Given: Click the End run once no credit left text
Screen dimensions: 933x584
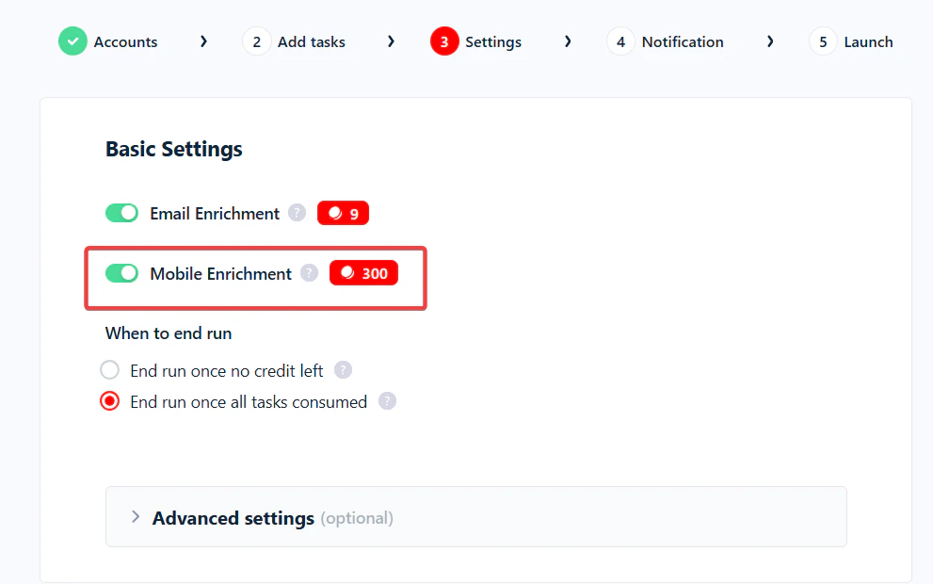Looking at the screenshot, I should (227, 371).
